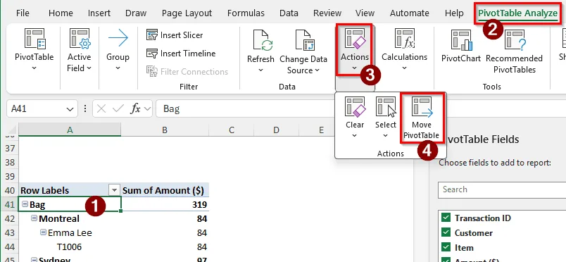Open Active Field settings icon
566x262 pixels.
(80, 39)
